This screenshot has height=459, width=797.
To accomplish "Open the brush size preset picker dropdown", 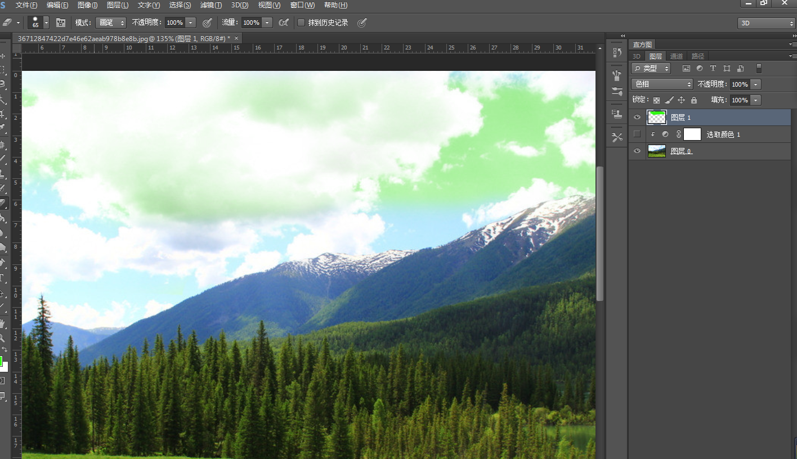I will 46,22.
